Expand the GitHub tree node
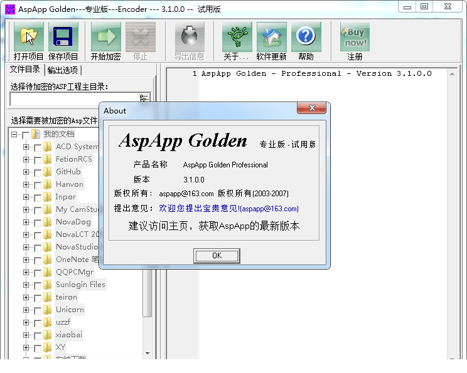This screenshot has width=467, height=373. 26,172
